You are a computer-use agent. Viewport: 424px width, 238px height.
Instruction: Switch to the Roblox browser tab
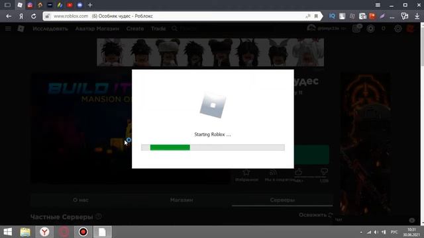20,5
